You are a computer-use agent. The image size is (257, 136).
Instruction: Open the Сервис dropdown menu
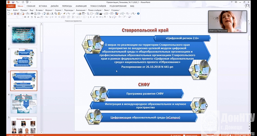click(x=59, y=10)
